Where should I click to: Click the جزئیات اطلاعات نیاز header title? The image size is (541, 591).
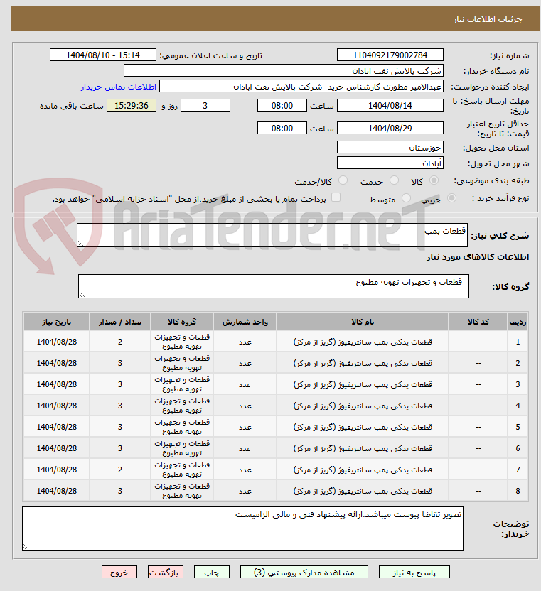pos(488,19)
